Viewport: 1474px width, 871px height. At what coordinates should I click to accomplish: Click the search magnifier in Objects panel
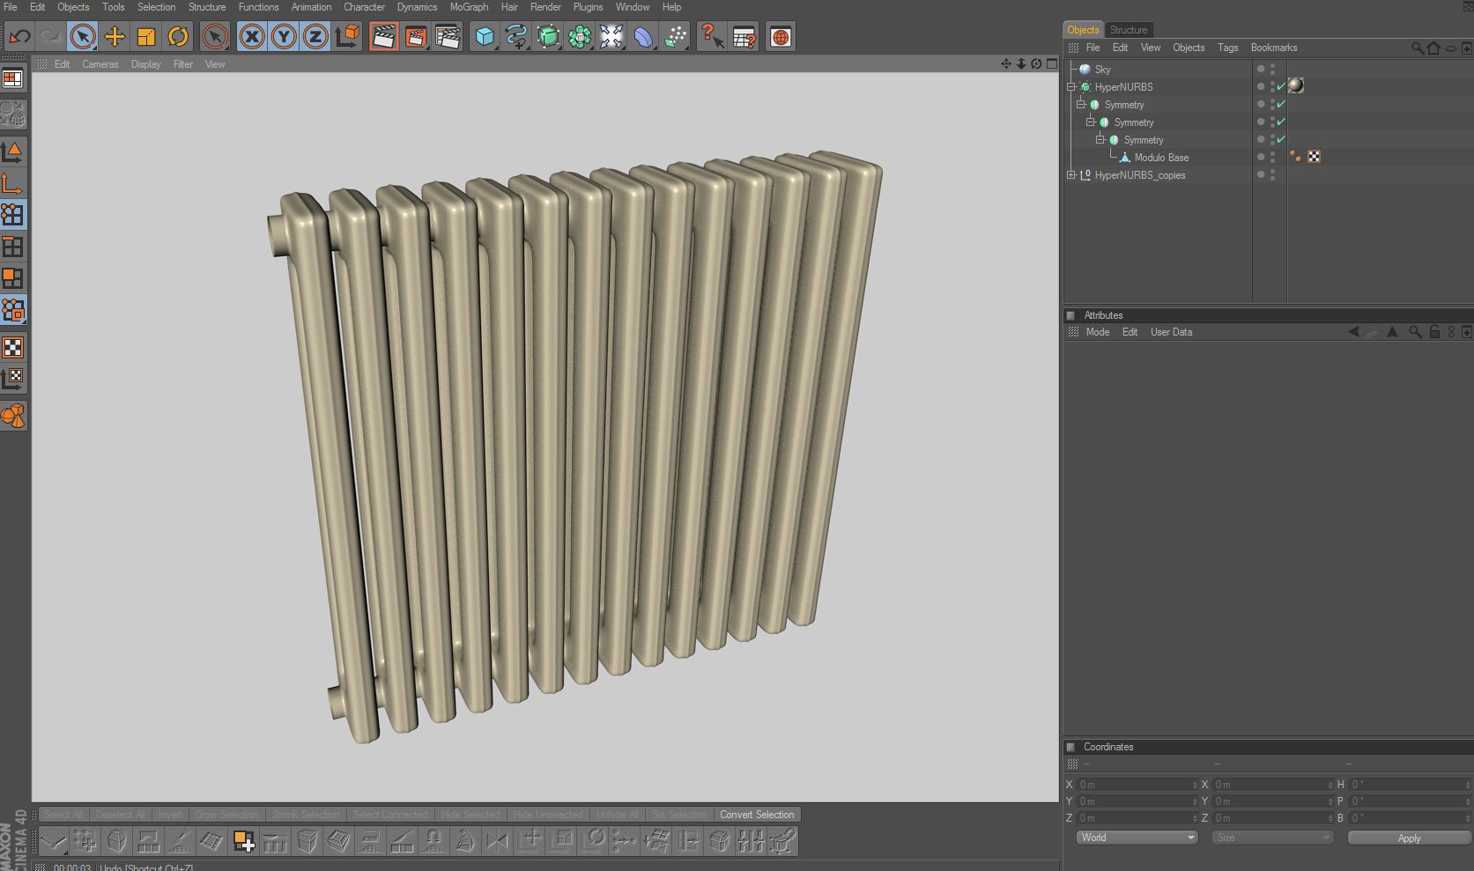point(1417,48)
